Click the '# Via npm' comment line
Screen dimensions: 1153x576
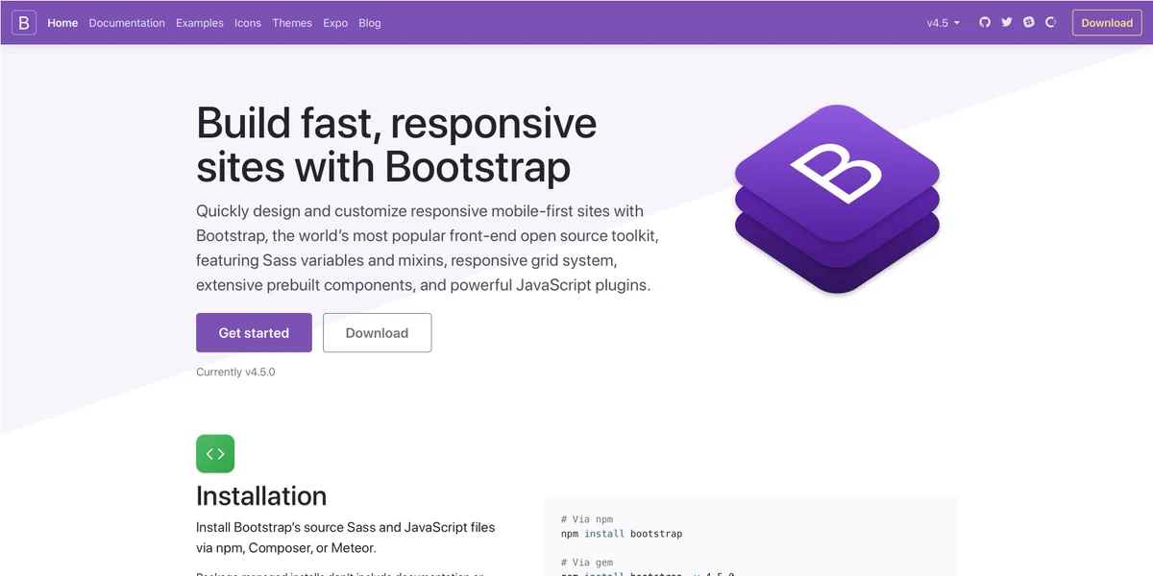click(587, 519)
